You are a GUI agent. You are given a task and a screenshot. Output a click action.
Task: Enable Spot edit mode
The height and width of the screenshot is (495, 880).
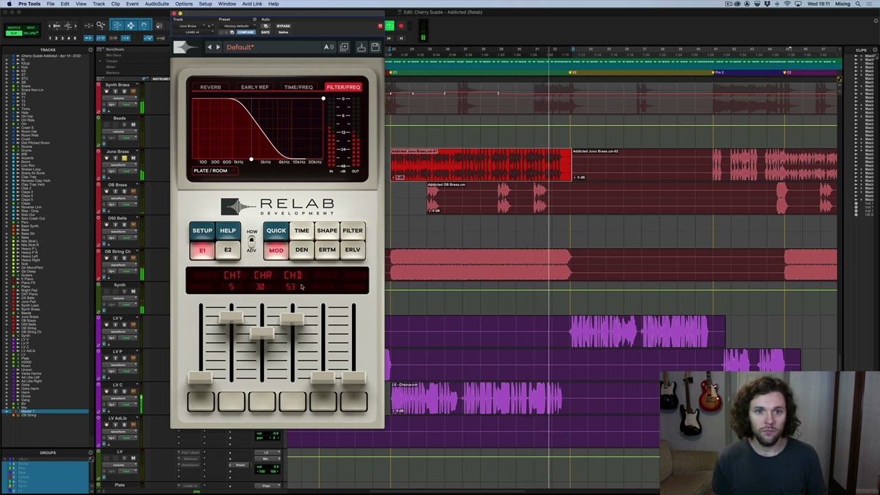[31, 27]
